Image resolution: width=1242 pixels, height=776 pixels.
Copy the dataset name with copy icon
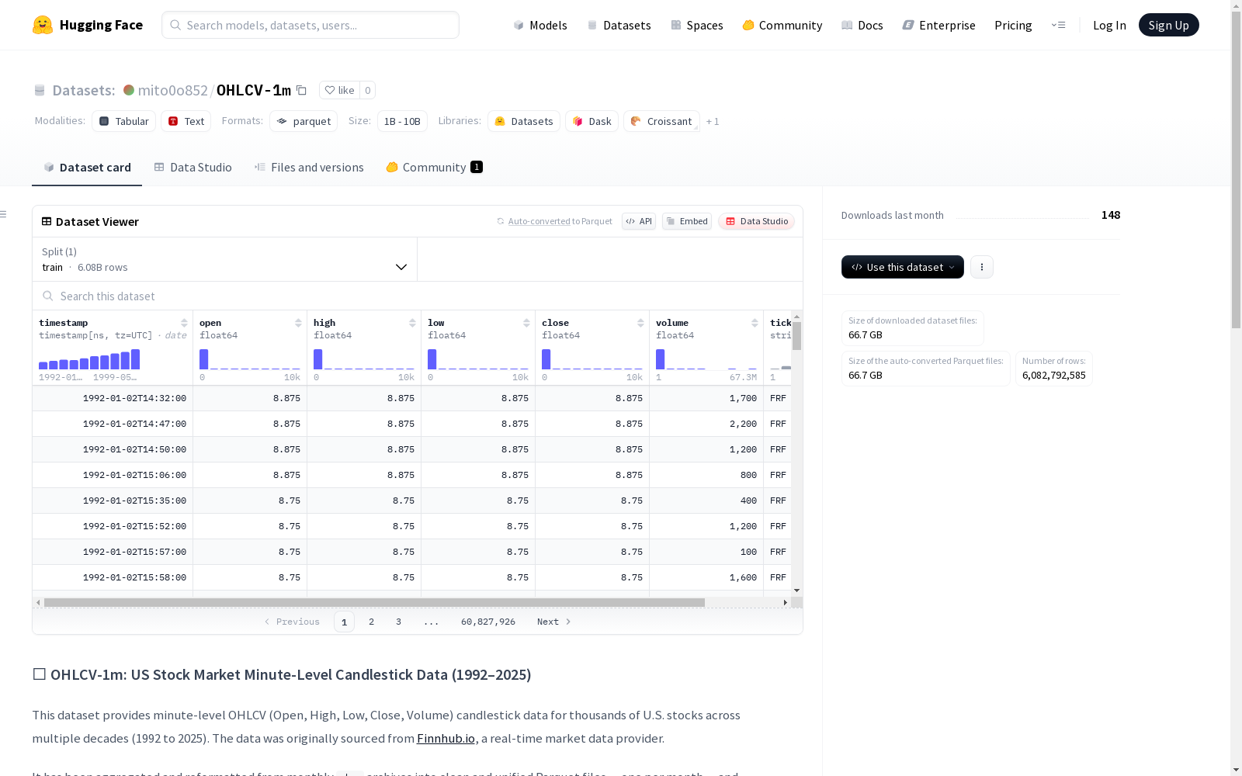coord(302,90)
